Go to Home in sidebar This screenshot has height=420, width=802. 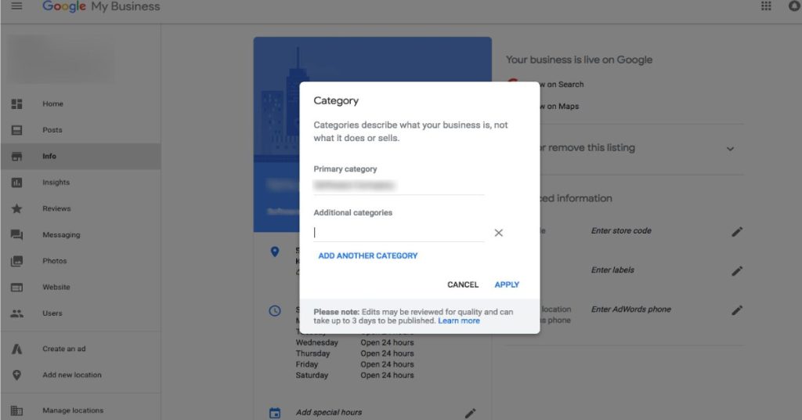pyautogui.click(x=52, y=104)
